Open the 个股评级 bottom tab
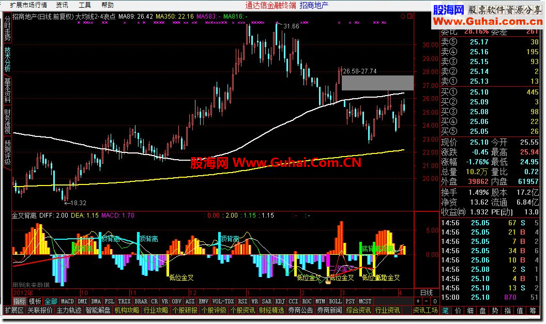Viewport: 546px width, 324px height. tap(214, 310)
